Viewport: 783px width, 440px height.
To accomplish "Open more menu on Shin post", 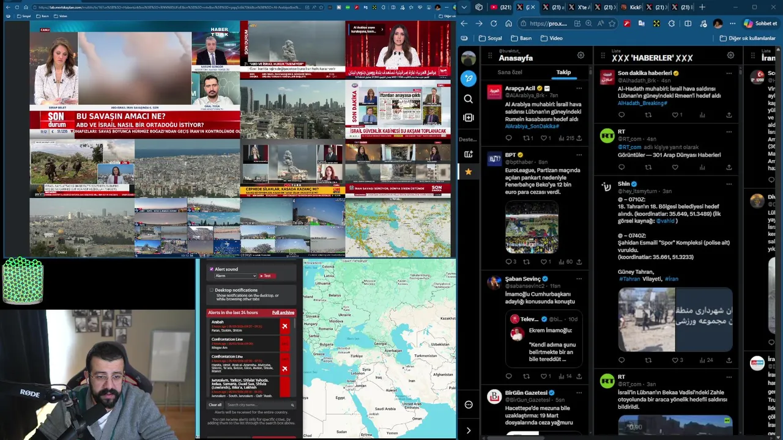I will (729, 184).
